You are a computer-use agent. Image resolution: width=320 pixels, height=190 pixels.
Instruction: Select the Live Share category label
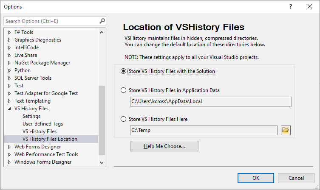26,55
